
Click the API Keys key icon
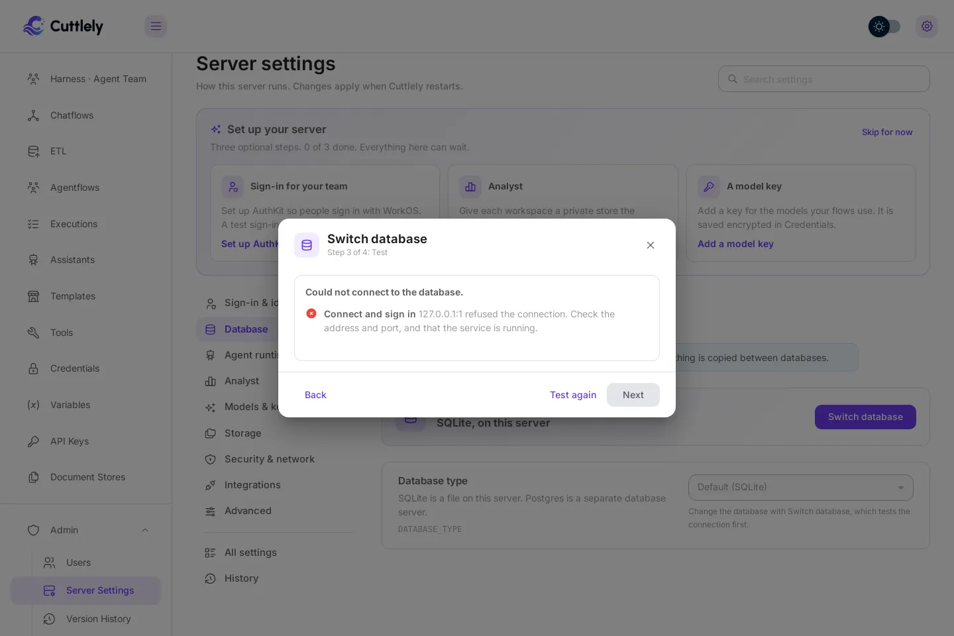pyautogui.click(x=33, y=441)
